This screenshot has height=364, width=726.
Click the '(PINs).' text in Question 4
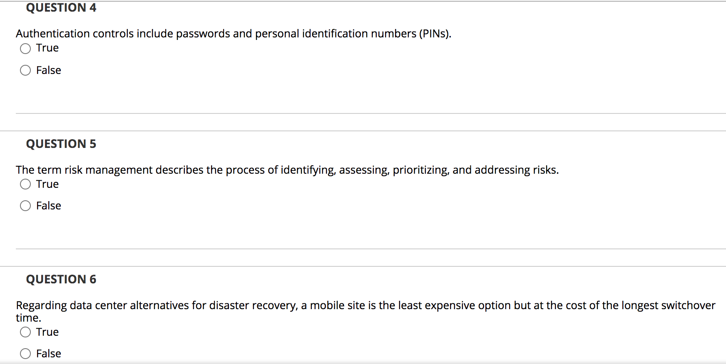tap(435, 34)
